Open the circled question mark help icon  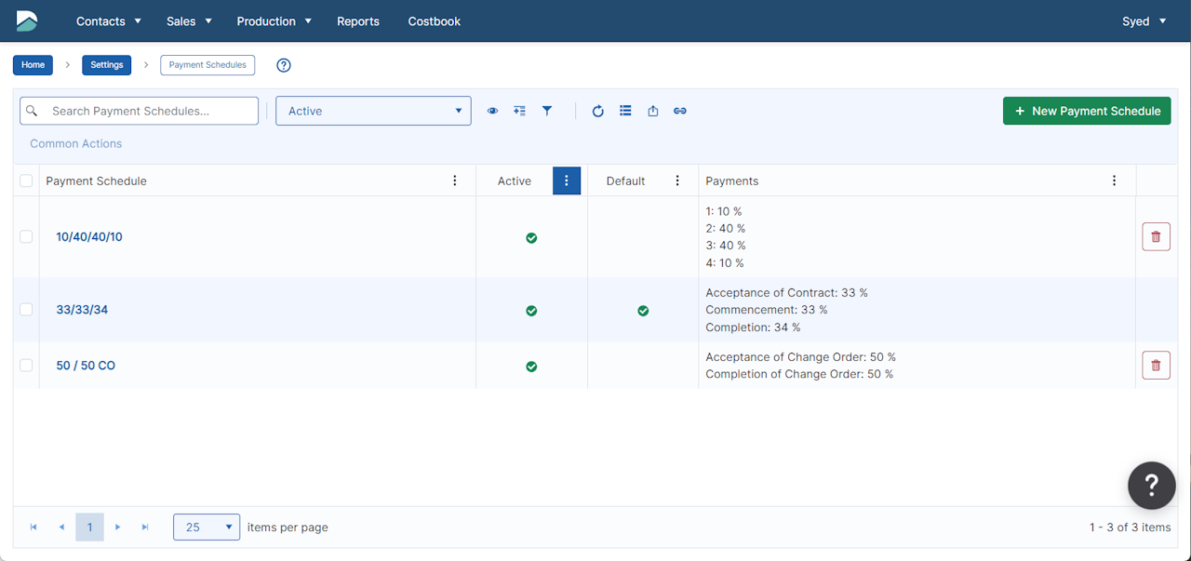284,65
